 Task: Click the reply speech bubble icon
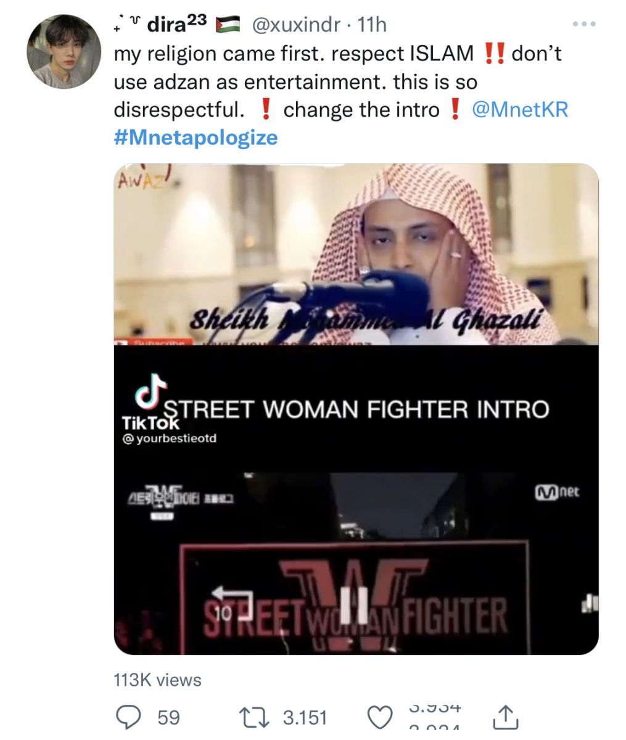click(x=130, y=717)
